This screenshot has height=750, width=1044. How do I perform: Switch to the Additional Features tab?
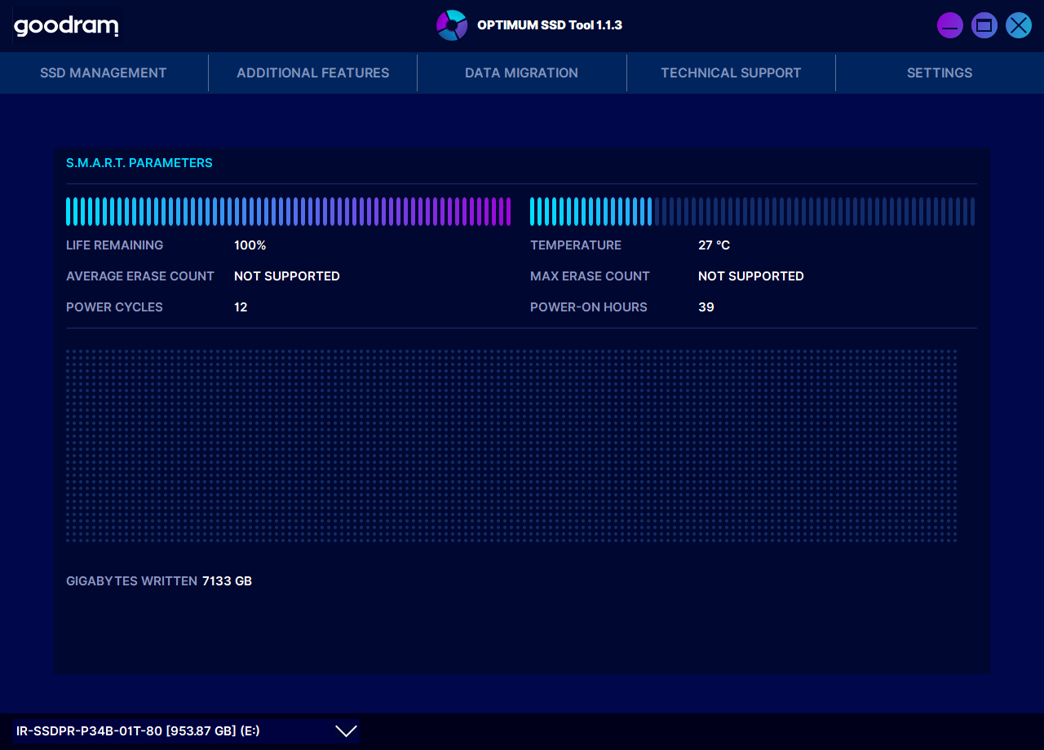[x=313, y=73]
